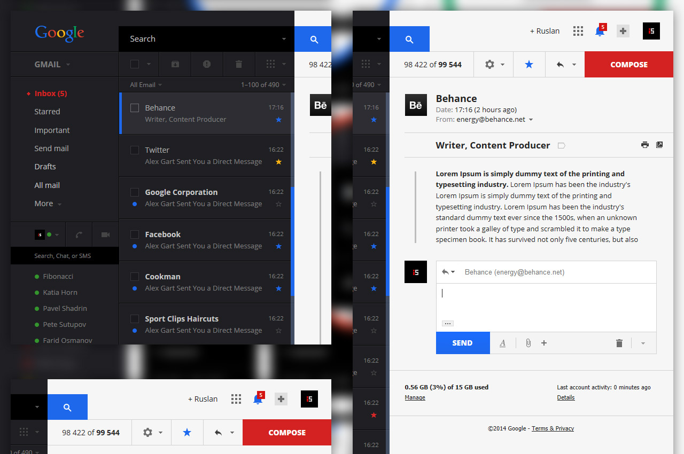
Task: Go to the Starred folder
Action: [47, 112]
